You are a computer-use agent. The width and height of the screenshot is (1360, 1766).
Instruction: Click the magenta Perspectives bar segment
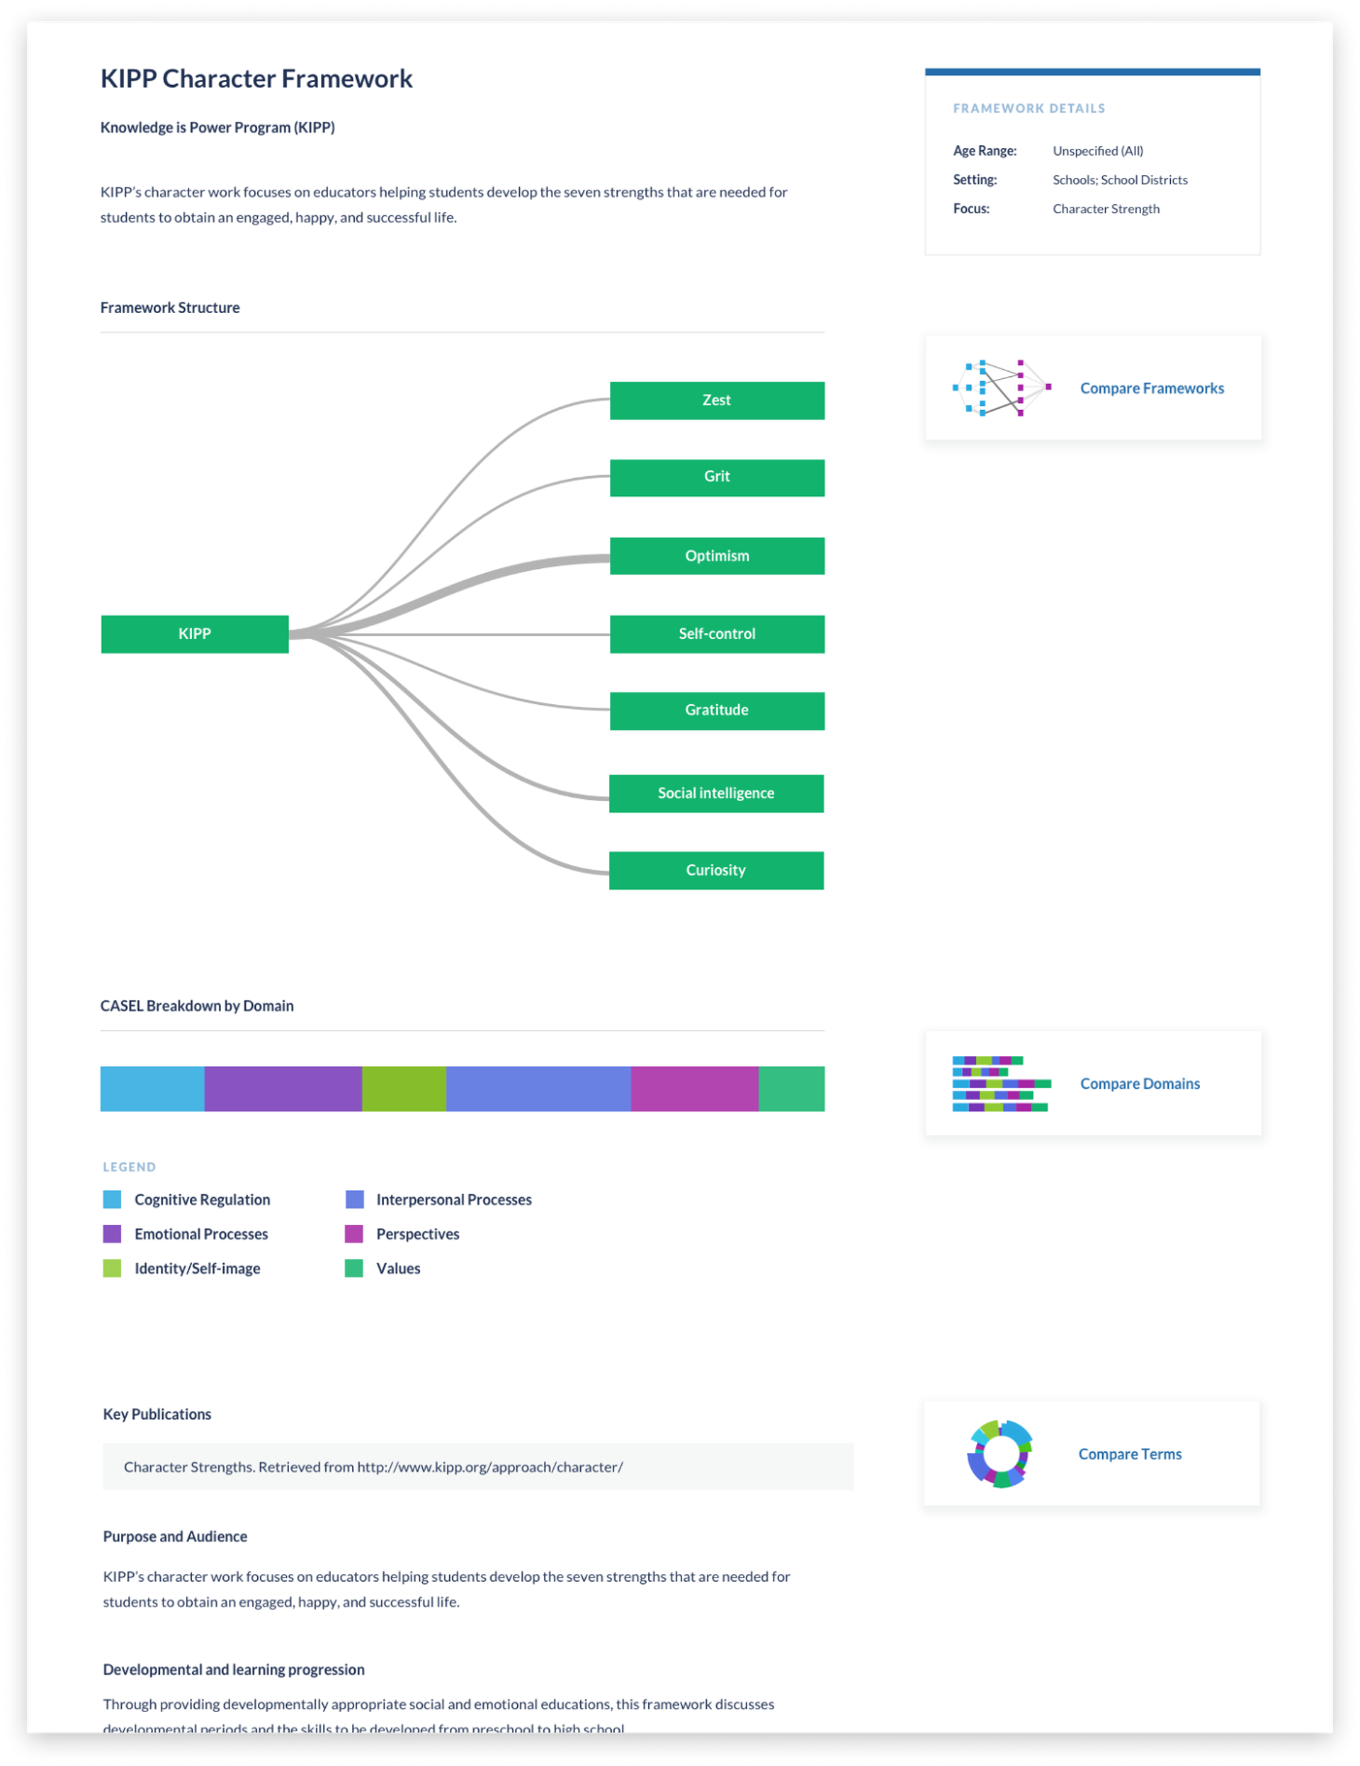click(x=695, y=1088)
